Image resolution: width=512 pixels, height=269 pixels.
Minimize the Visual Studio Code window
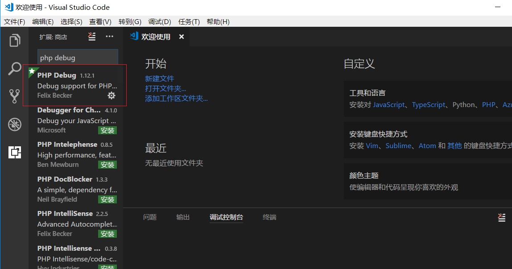[x=498, y=7]
